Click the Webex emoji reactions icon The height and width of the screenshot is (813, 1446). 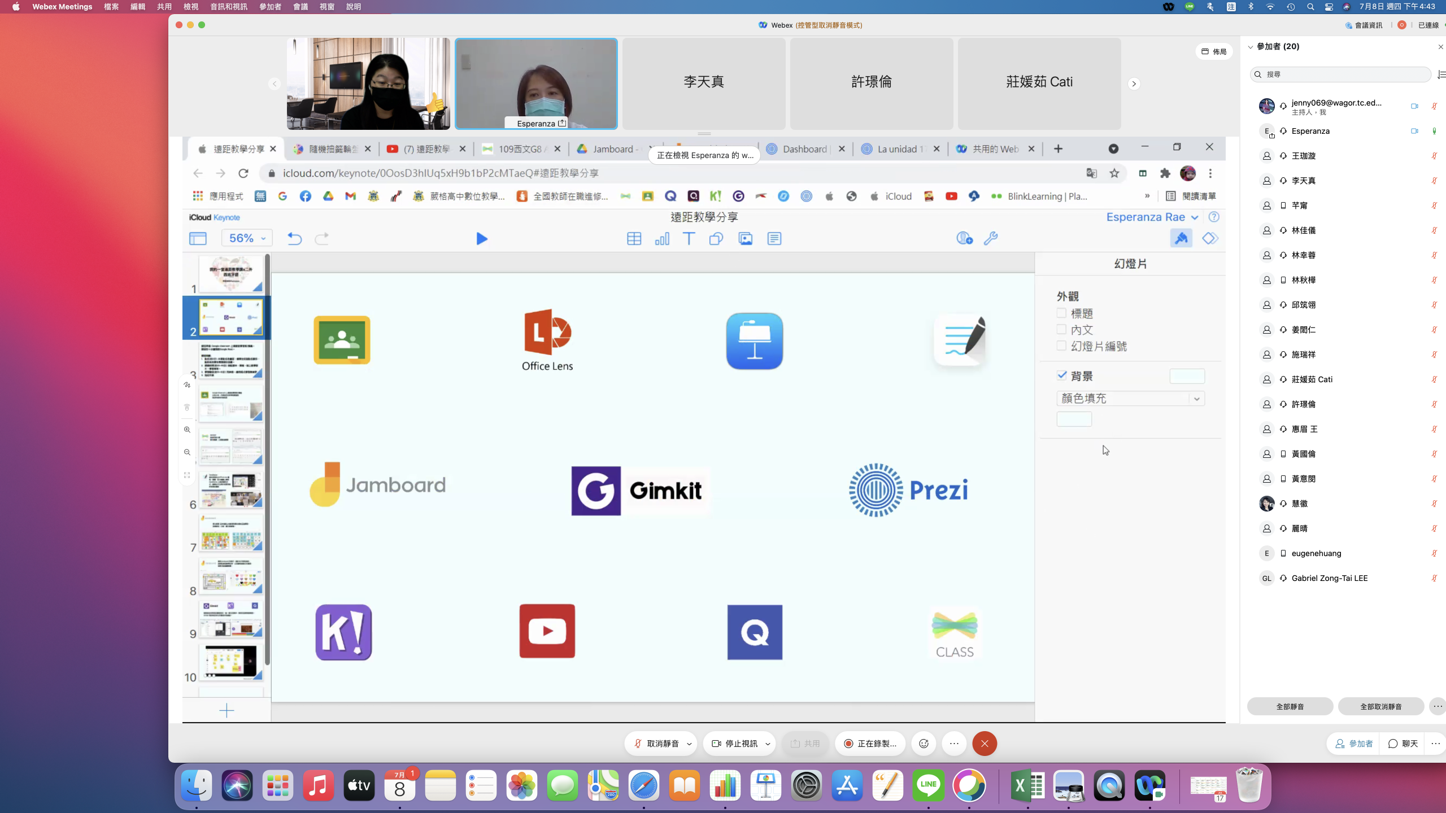click(924, 744)
